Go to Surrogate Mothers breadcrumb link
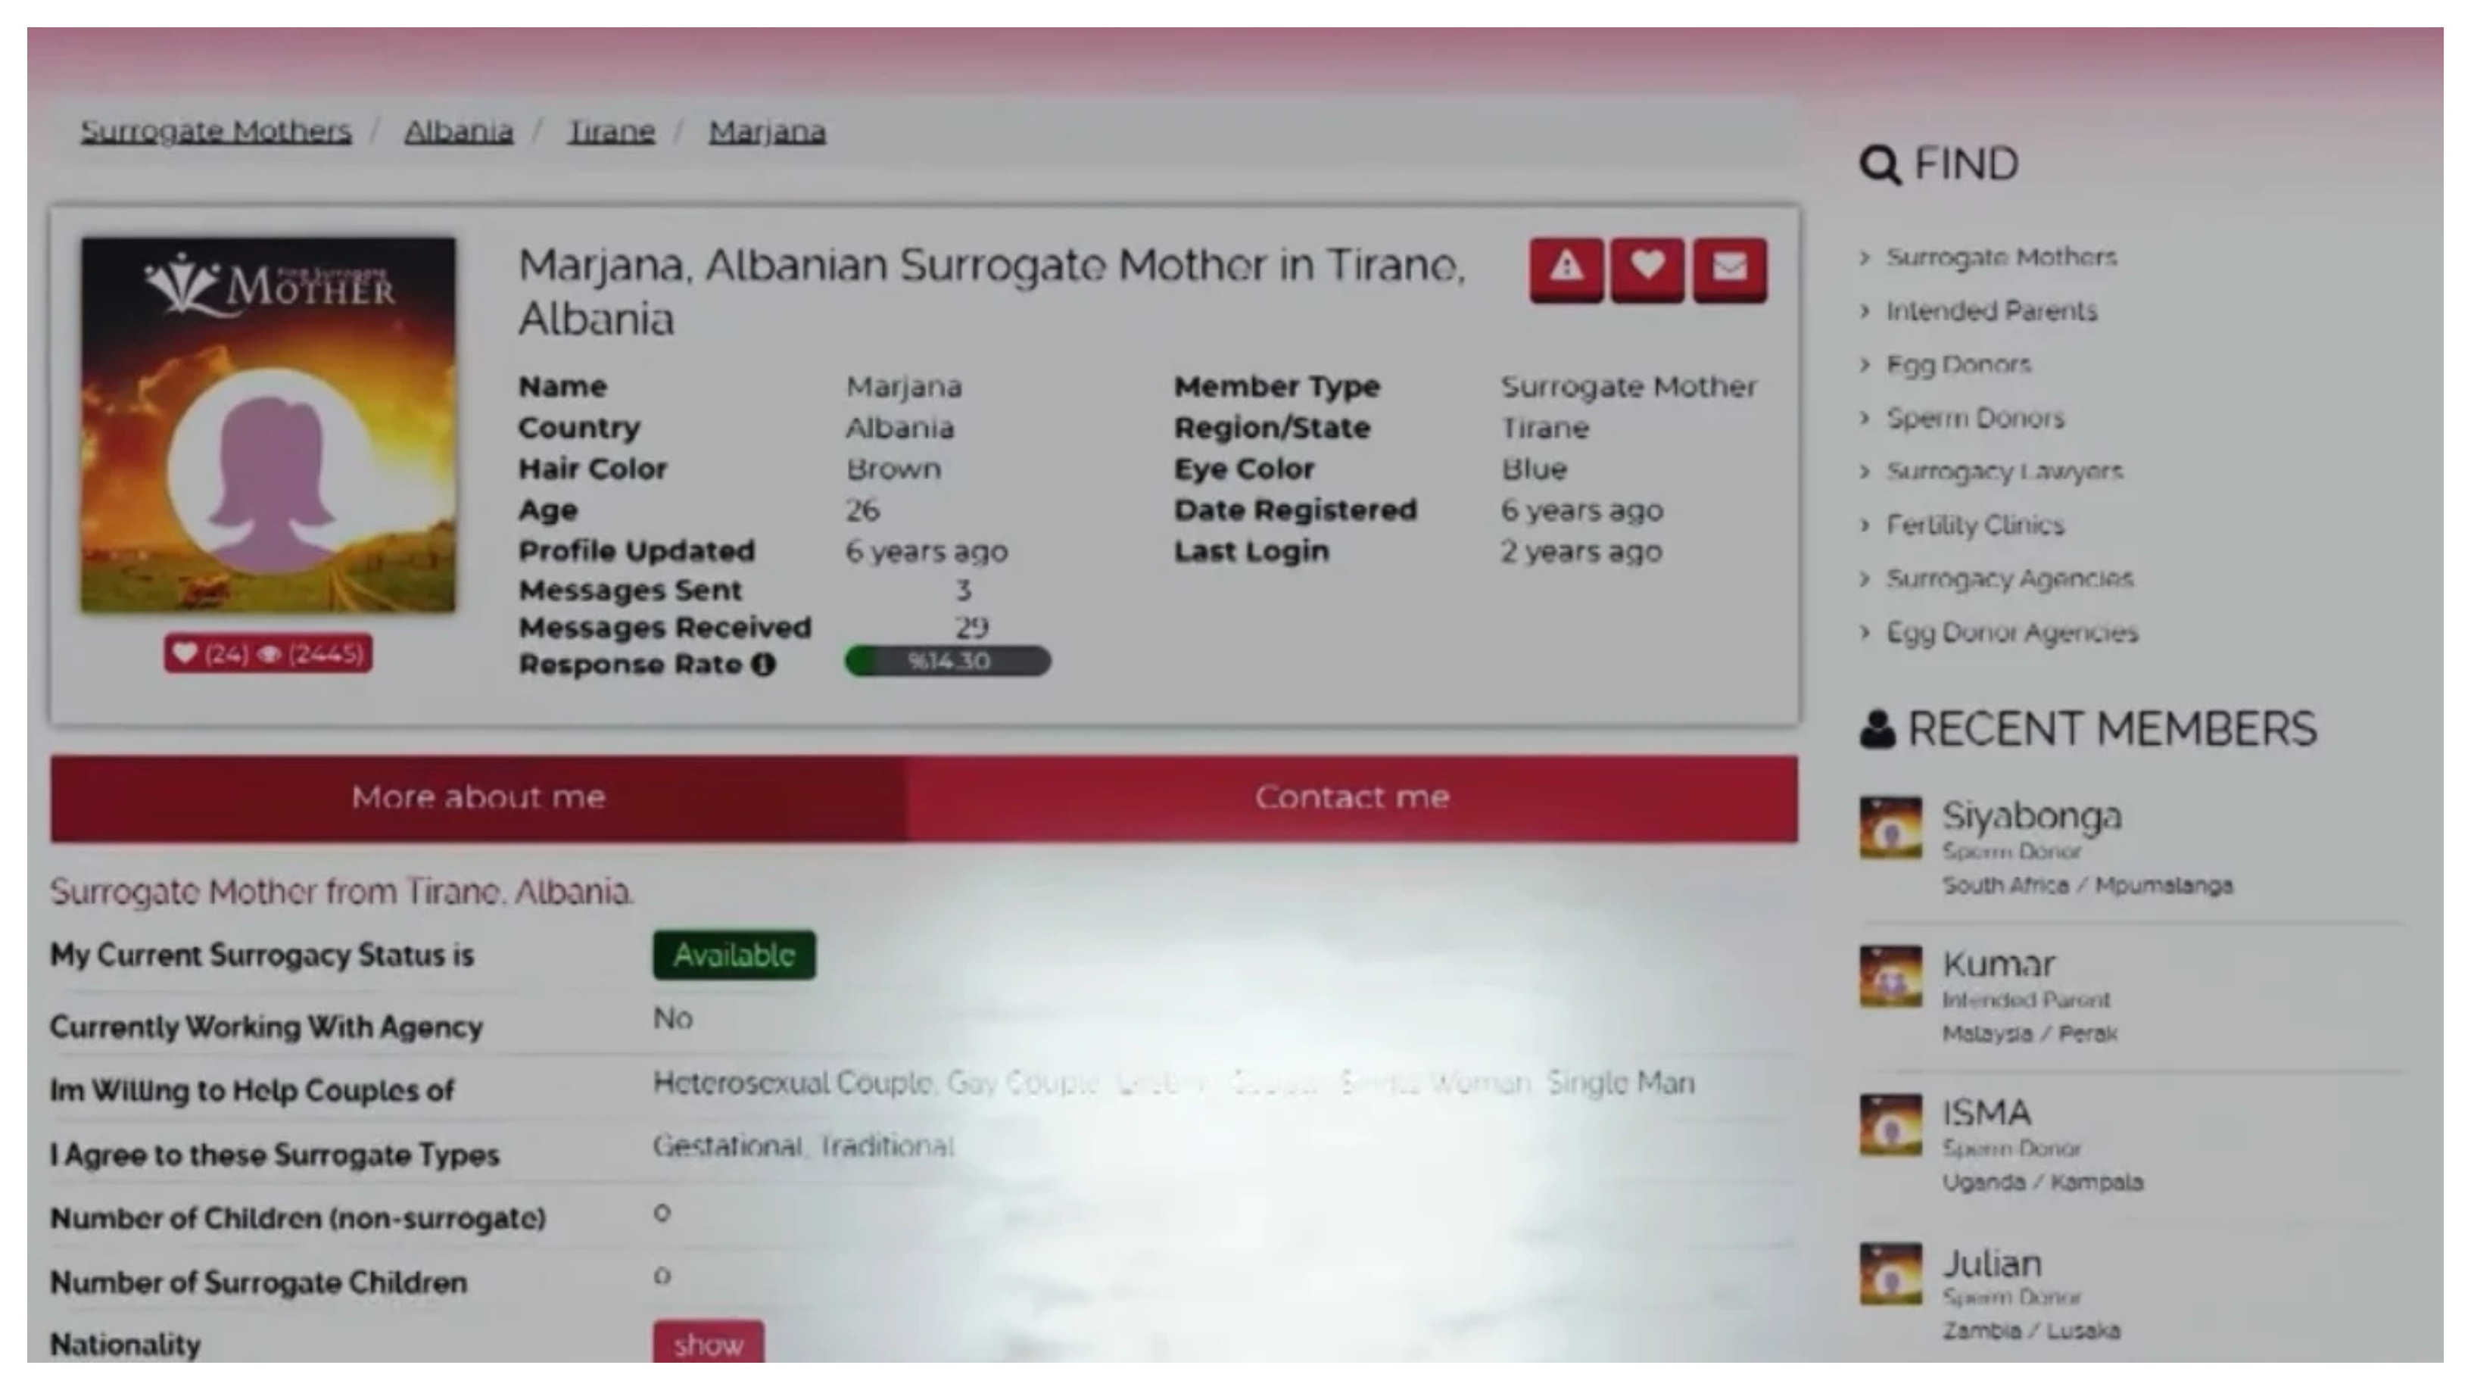The width and height of the screenshot is (2471, 1390). pos(216,132)
